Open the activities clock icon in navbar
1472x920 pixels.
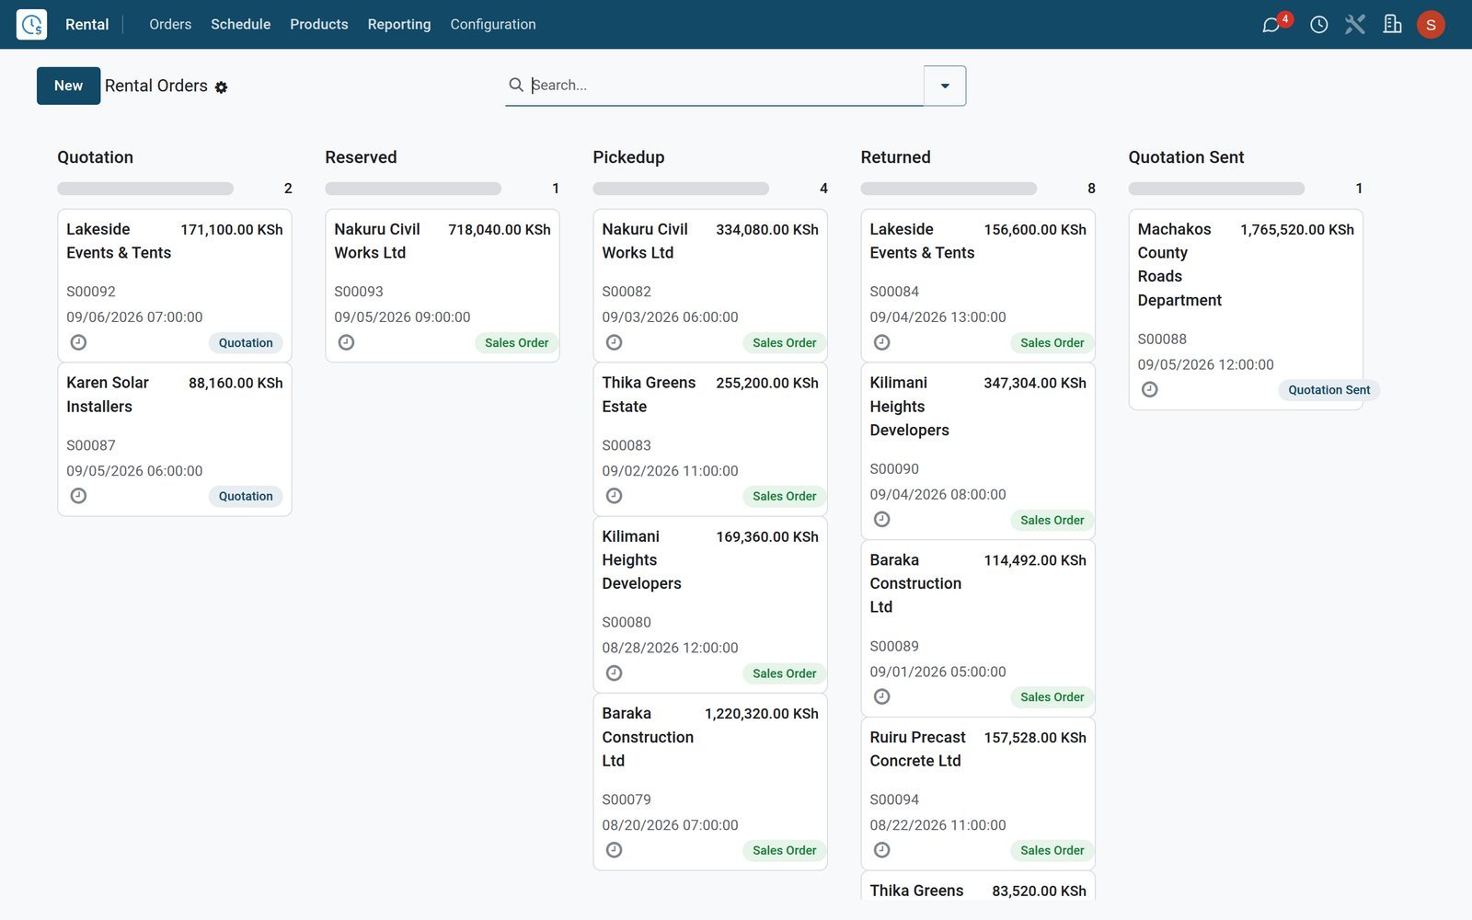point(1318,25)
